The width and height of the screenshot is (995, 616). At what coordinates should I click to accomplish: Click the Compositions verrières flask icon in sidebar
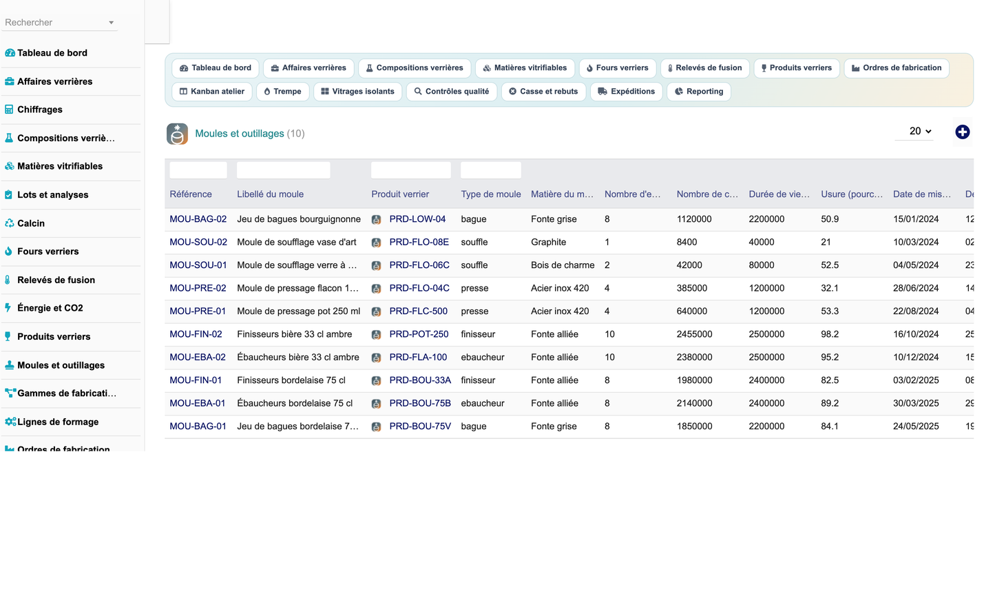click(x=9, y=138)
